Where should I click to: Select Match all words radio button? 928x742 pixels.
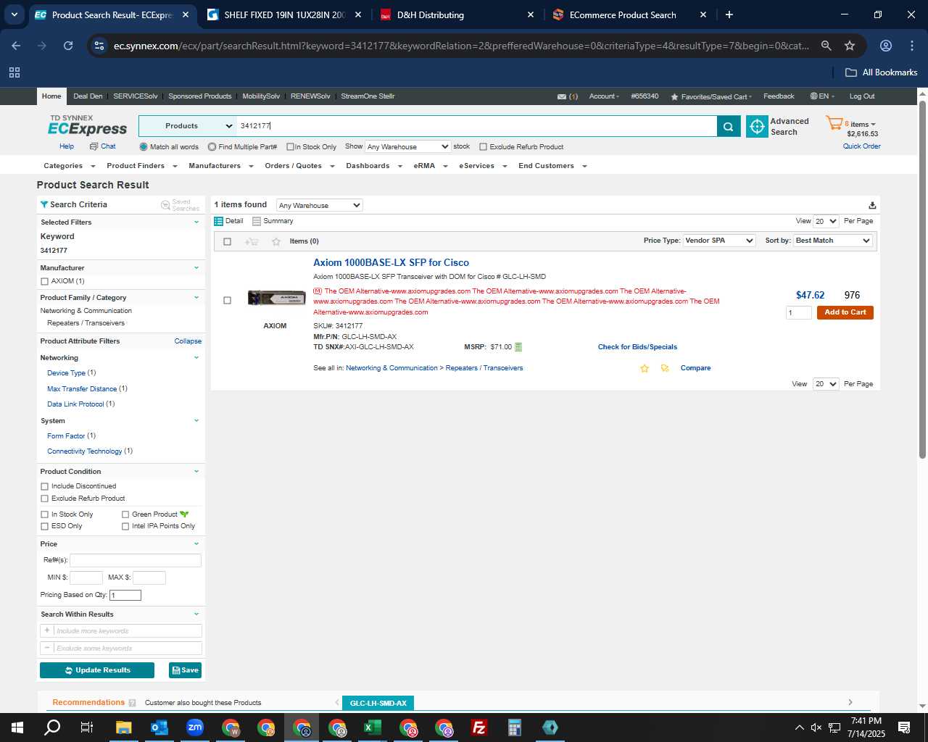pos(144,147)
